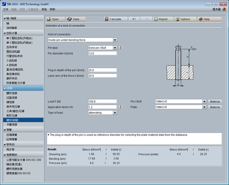
Task: Open the 帮助 menu
Action: (x=52, y=10)
